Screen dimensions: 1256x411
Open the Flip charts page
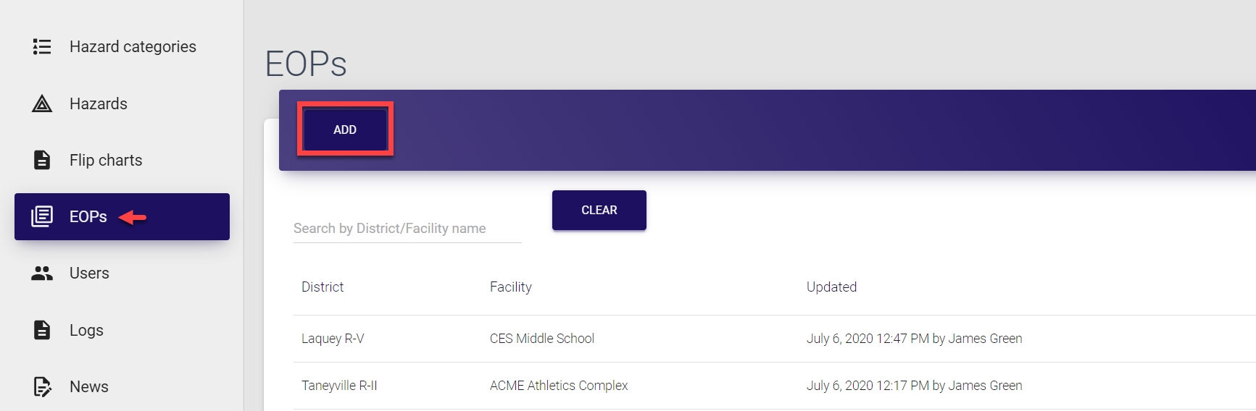click(106, 160)
